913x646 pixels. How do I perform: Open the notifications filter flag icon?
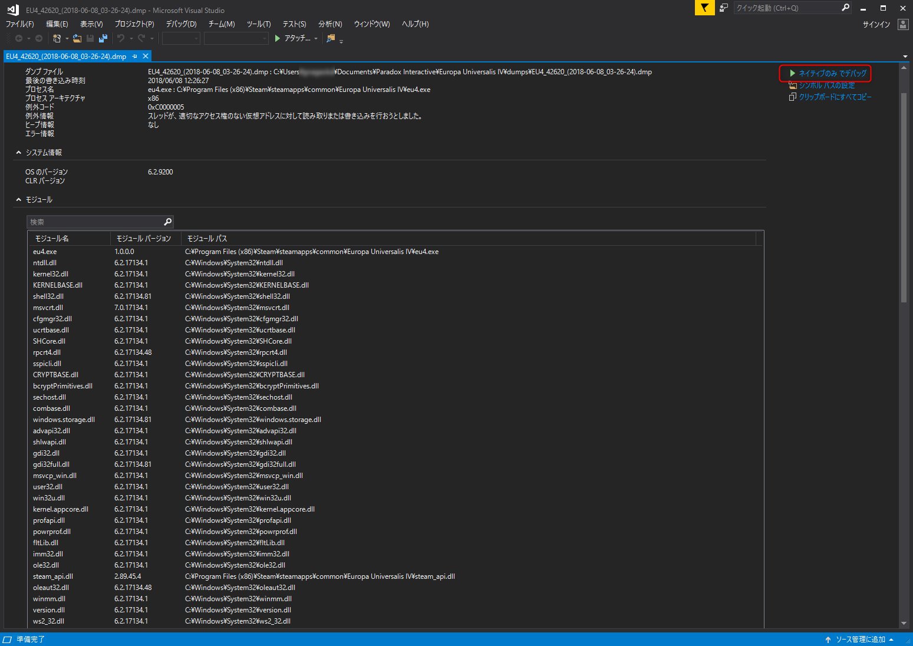point(704,8)
